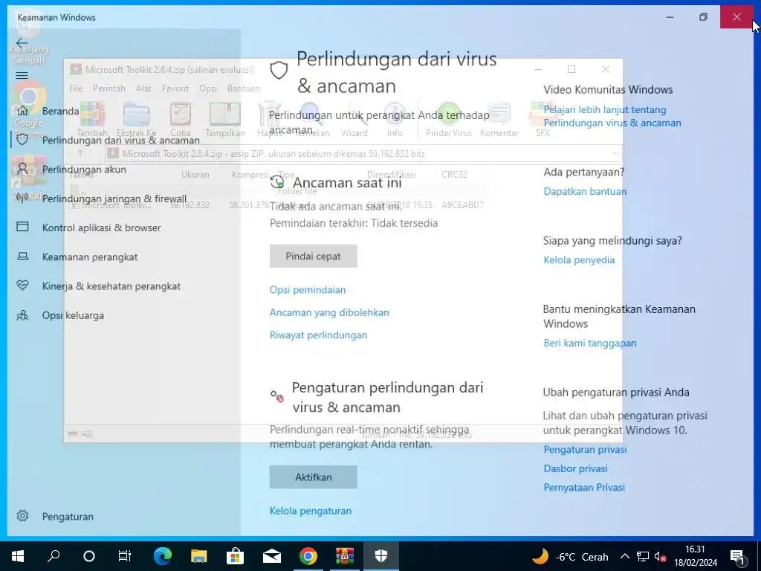Open Kontrol aplikasi & browser section
761x571 pixels.
tap(101, 228)
